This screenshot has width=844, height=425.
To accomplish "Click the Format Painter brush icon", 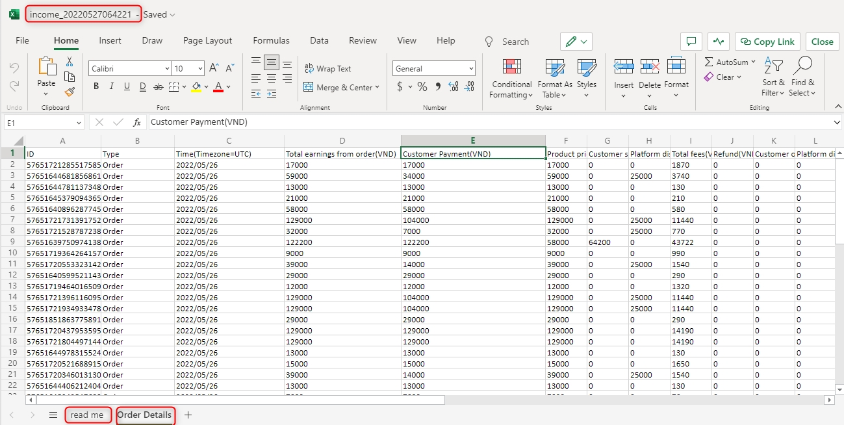I will pos(70,92).
